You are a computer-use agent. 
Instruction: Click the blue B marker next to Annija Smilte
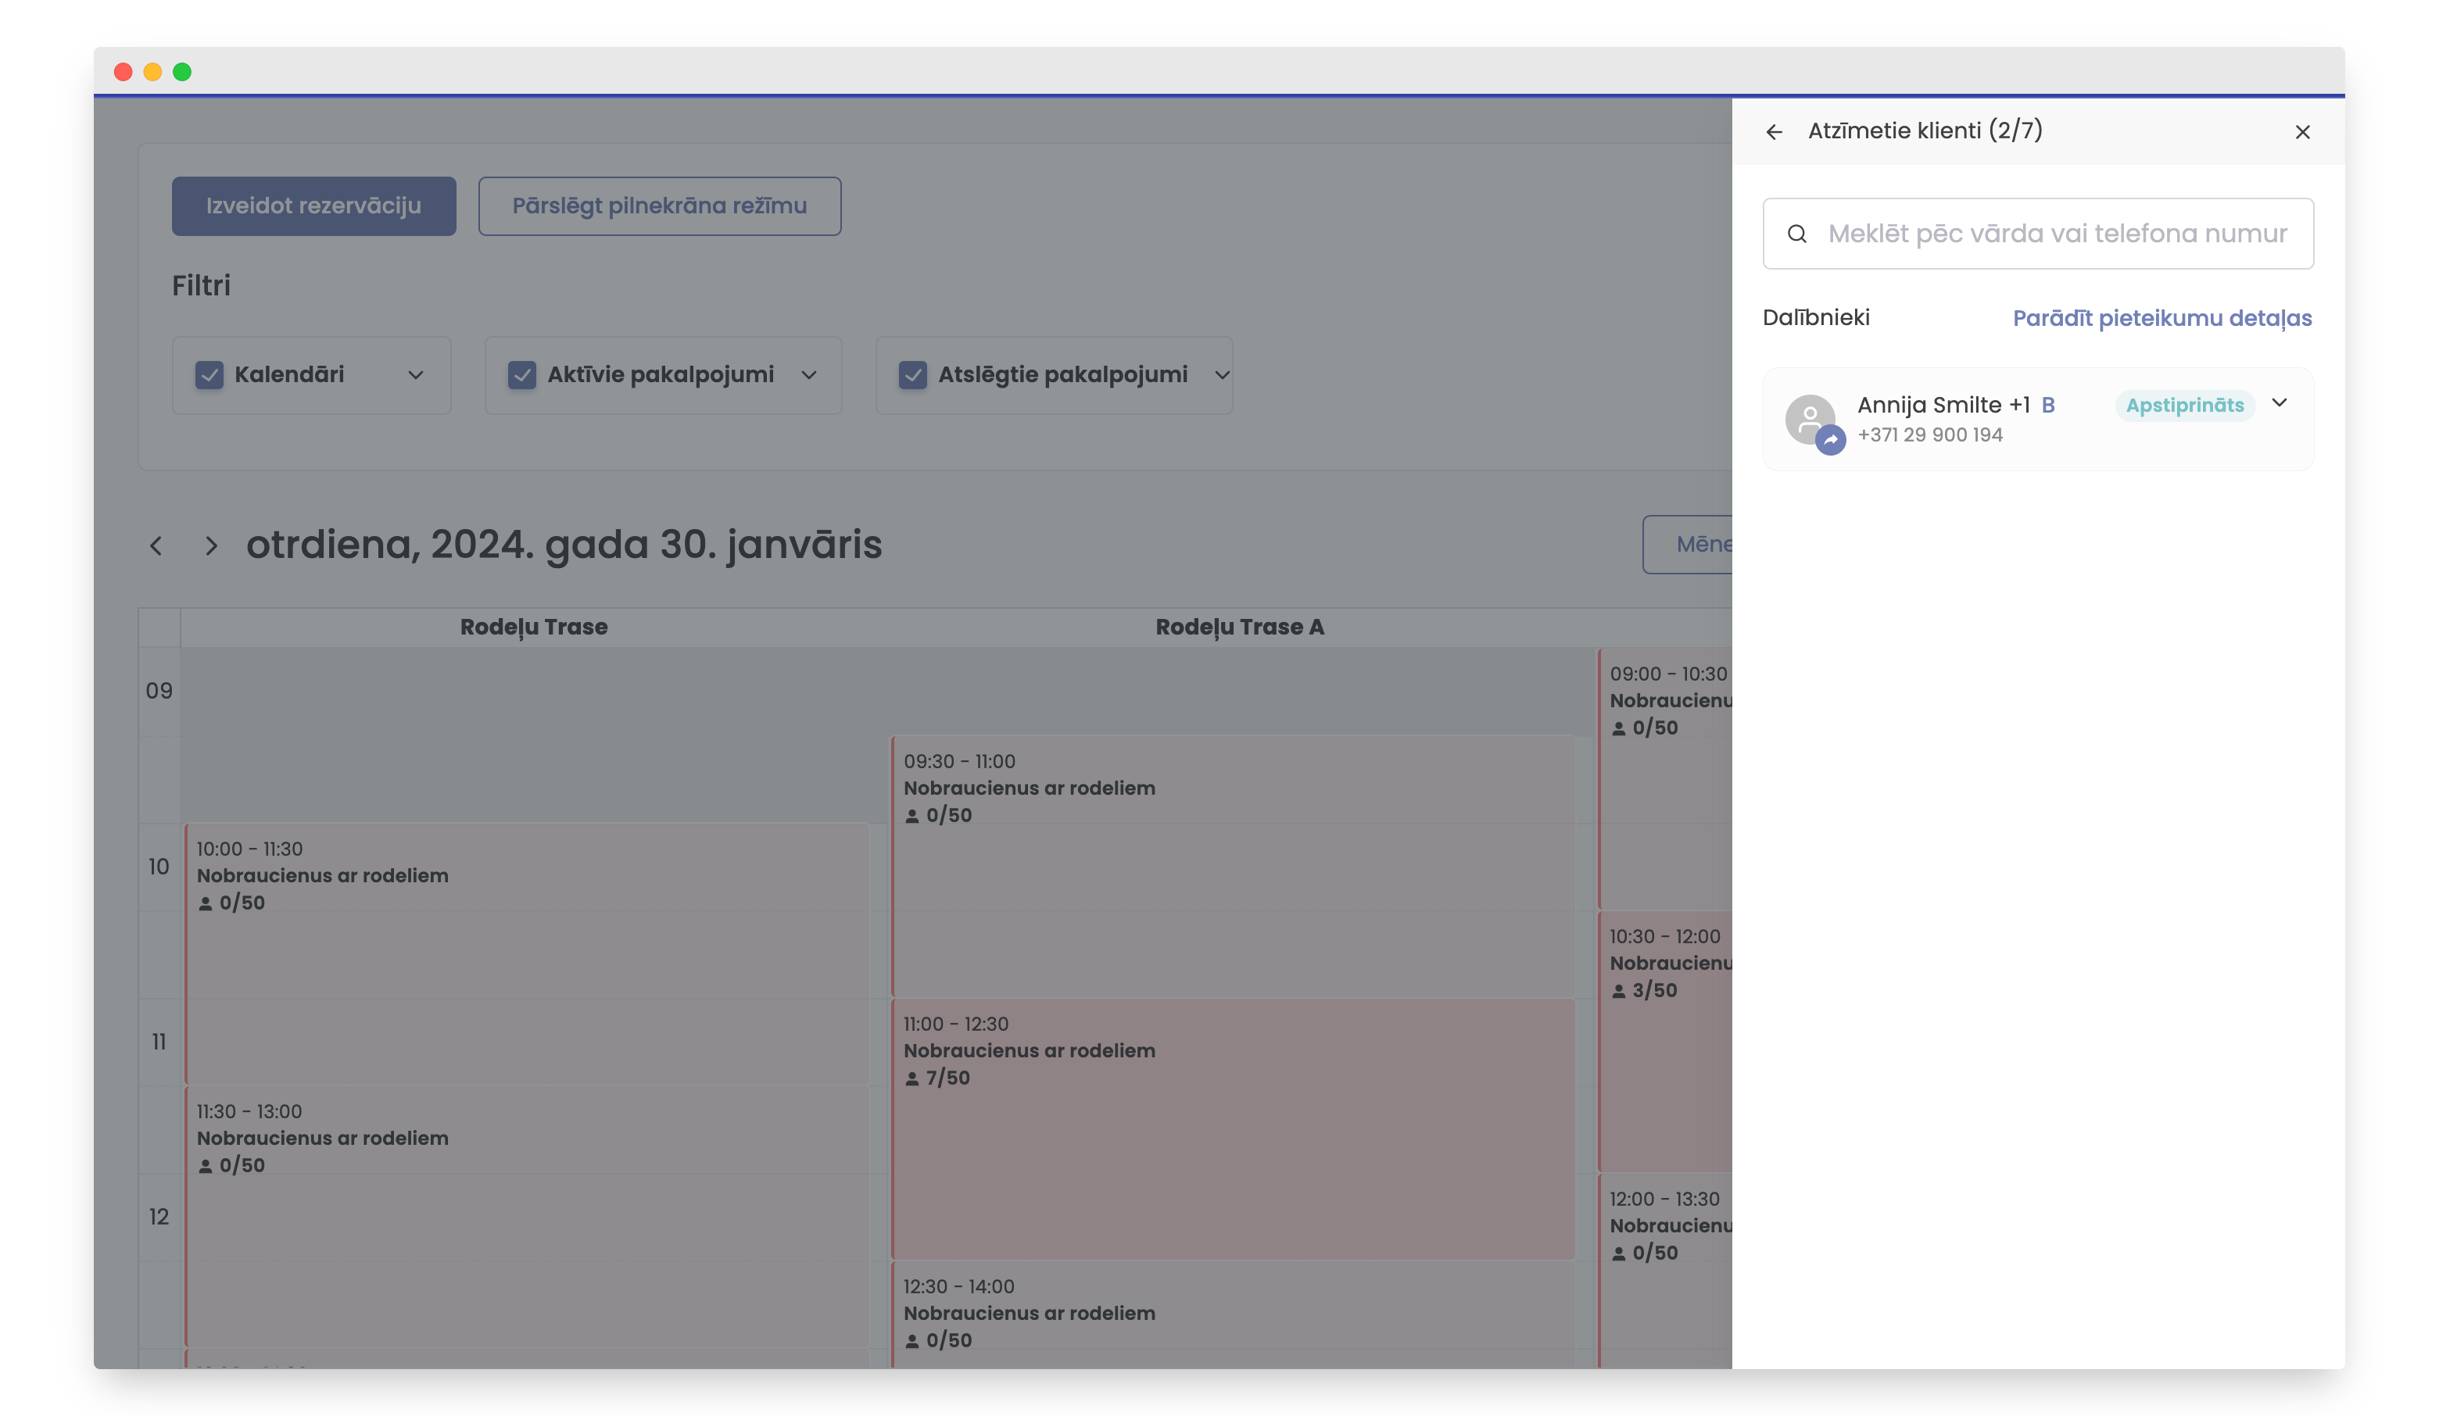(2048, 406)
